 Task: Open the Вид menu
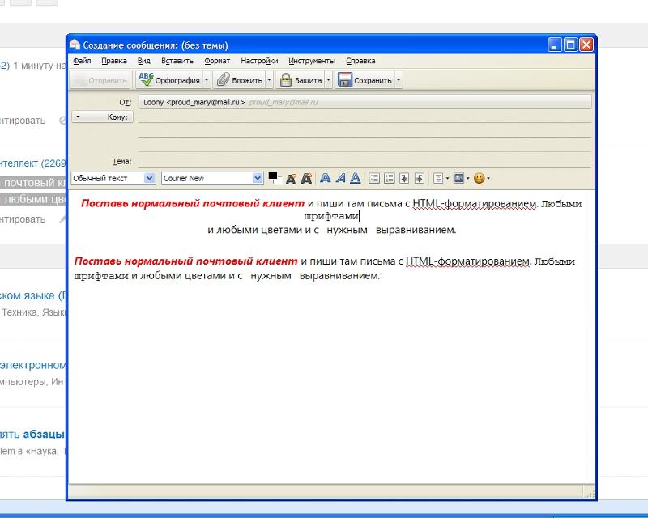(x=144, y=61)
